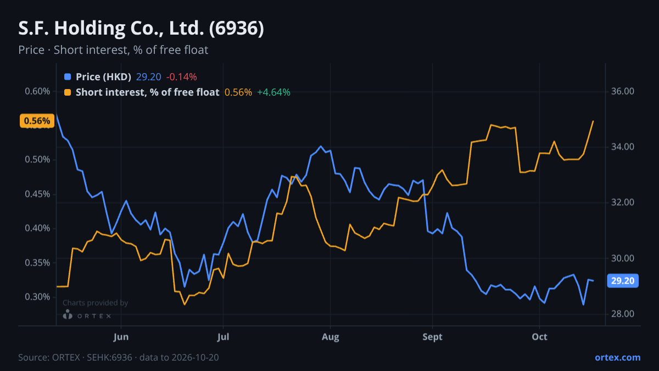Click the 0.60% left axis label
659x371 pixels.
click(x=37, y=91)
